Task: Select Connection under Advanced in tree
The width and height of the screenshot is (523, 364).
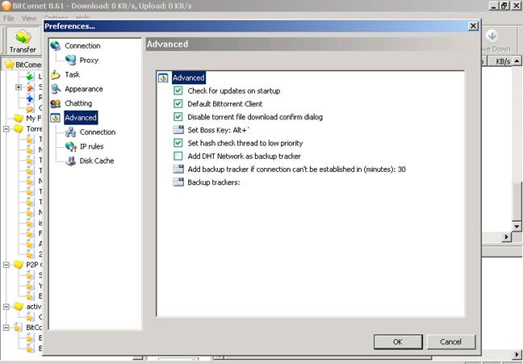Action: [97, 132]
